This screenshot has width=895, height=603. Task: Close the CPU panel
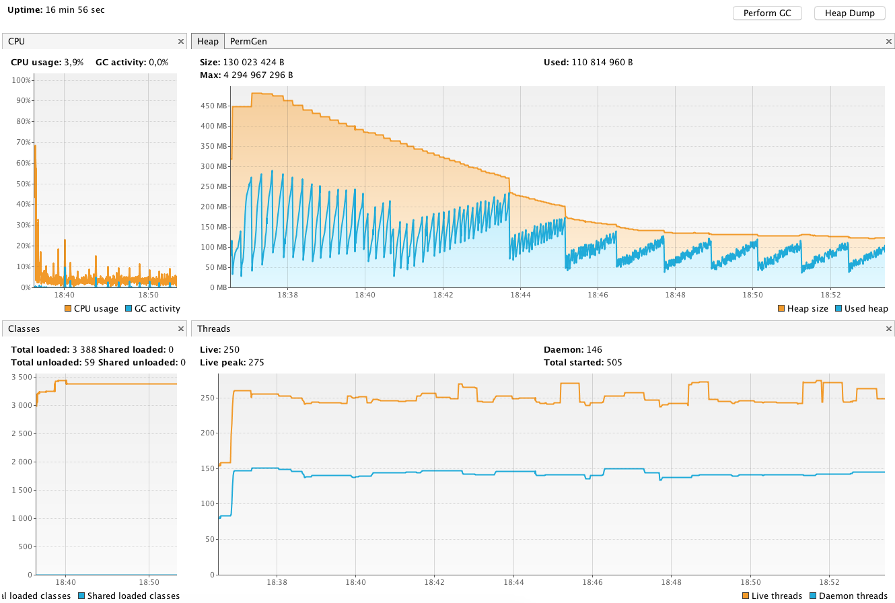180,42
